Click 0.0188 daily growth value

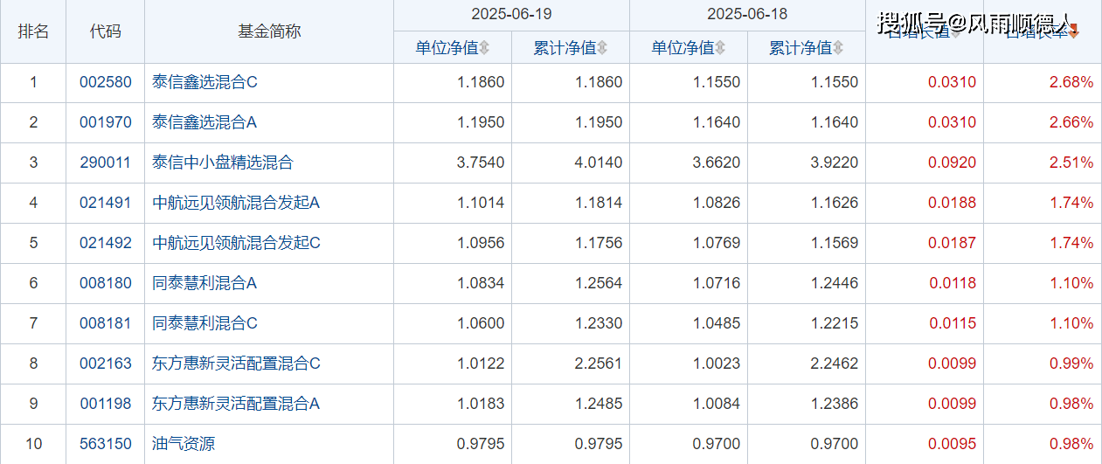953,203
